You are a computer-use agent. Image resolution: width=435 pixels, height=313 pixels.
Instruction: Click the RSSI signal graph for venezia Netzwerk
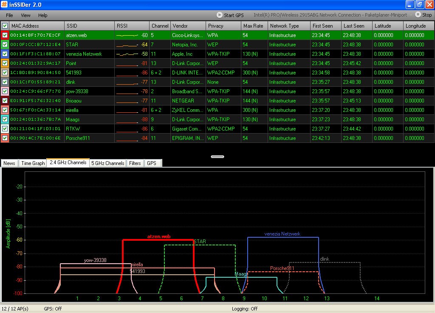127,54
